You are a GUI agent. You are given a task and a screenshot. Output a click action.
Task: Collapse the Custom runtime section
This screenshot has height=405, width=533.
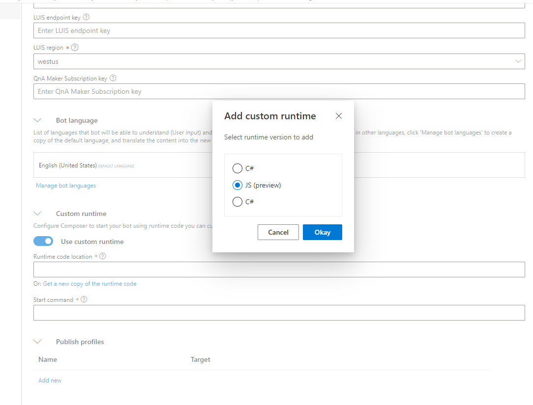coord(38,213)
